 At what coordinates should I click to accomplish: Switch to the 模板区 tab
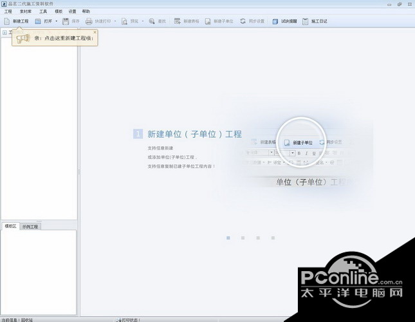point(10,226)
